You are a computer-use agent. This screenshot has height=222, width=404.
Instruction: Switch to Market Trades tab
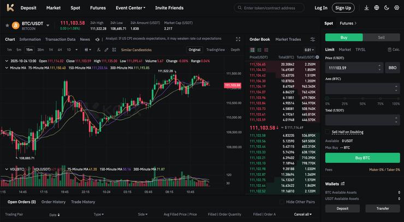tap(288, 39)
